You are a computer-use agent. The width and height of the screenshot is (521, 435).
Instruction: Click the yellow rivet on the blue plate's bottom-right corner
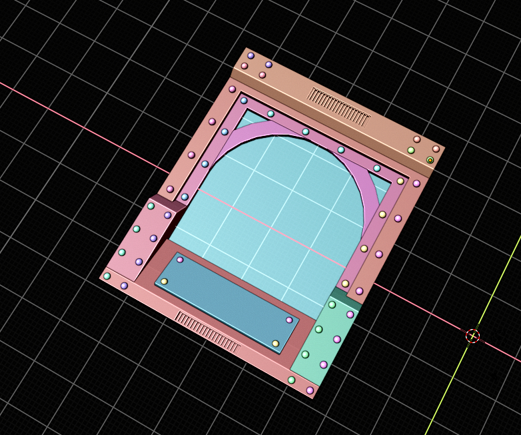(x=275, y=344)
